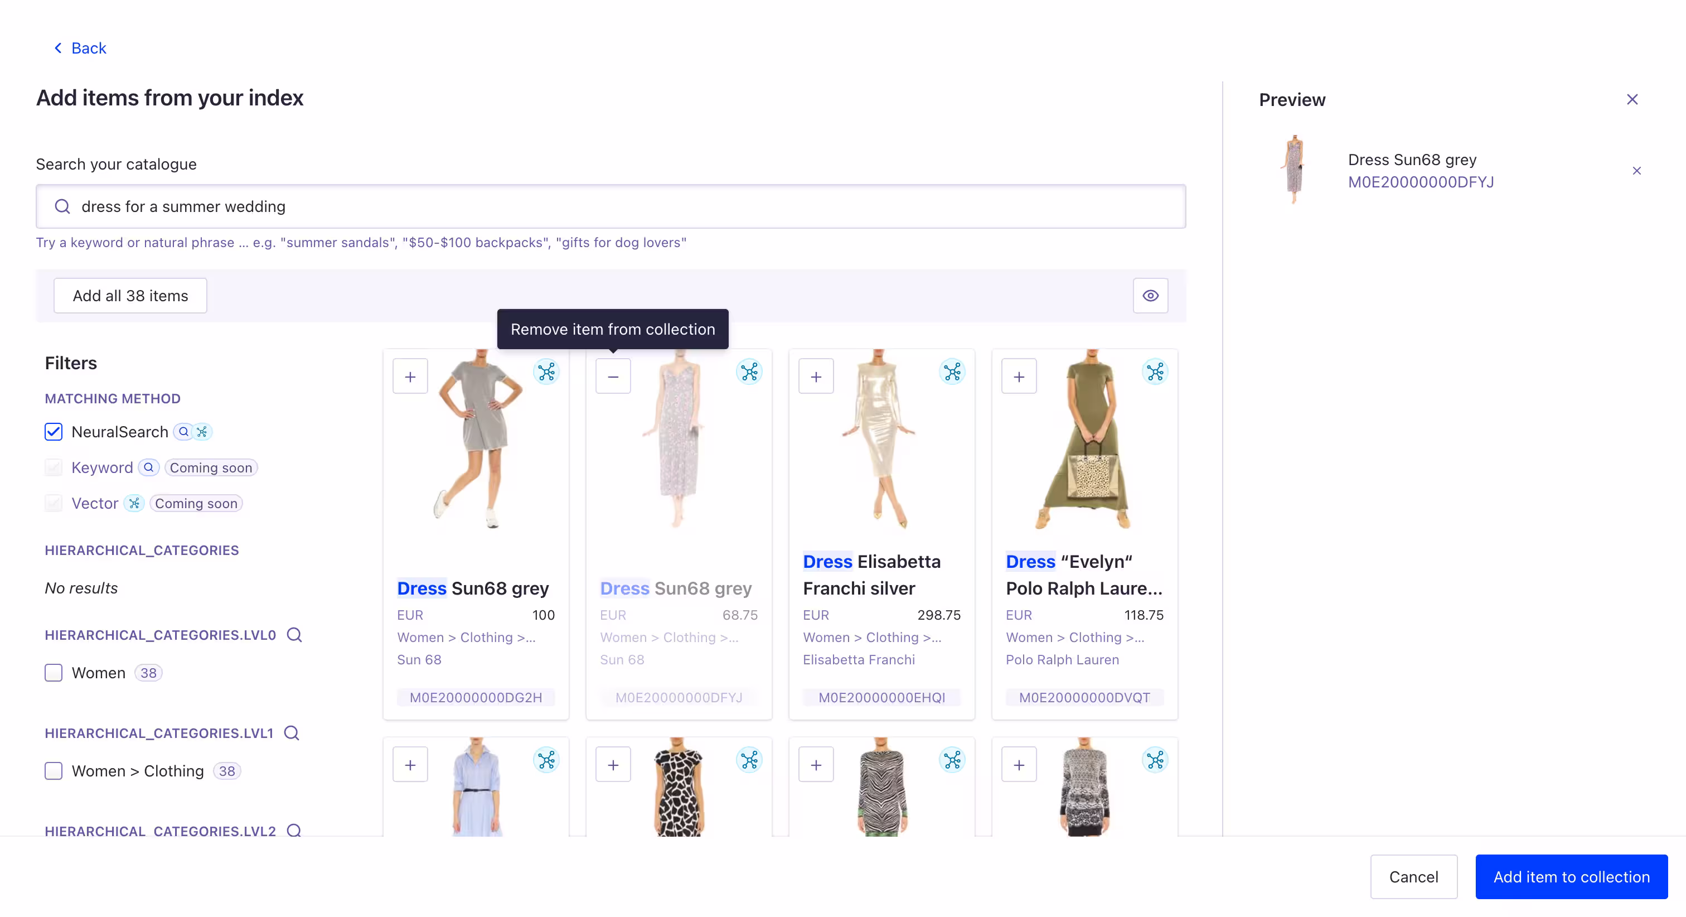Cancel adding items
The image size is (1686, 917).
pyautogui.click(x=1414, y=877)
